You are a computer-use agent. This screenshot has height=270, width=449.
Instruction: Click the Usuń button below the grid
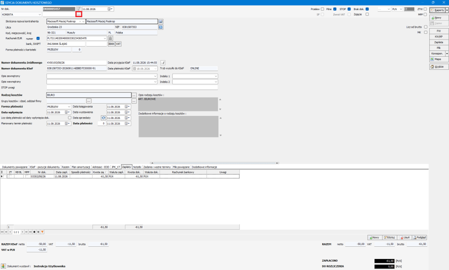click(405, 238)
